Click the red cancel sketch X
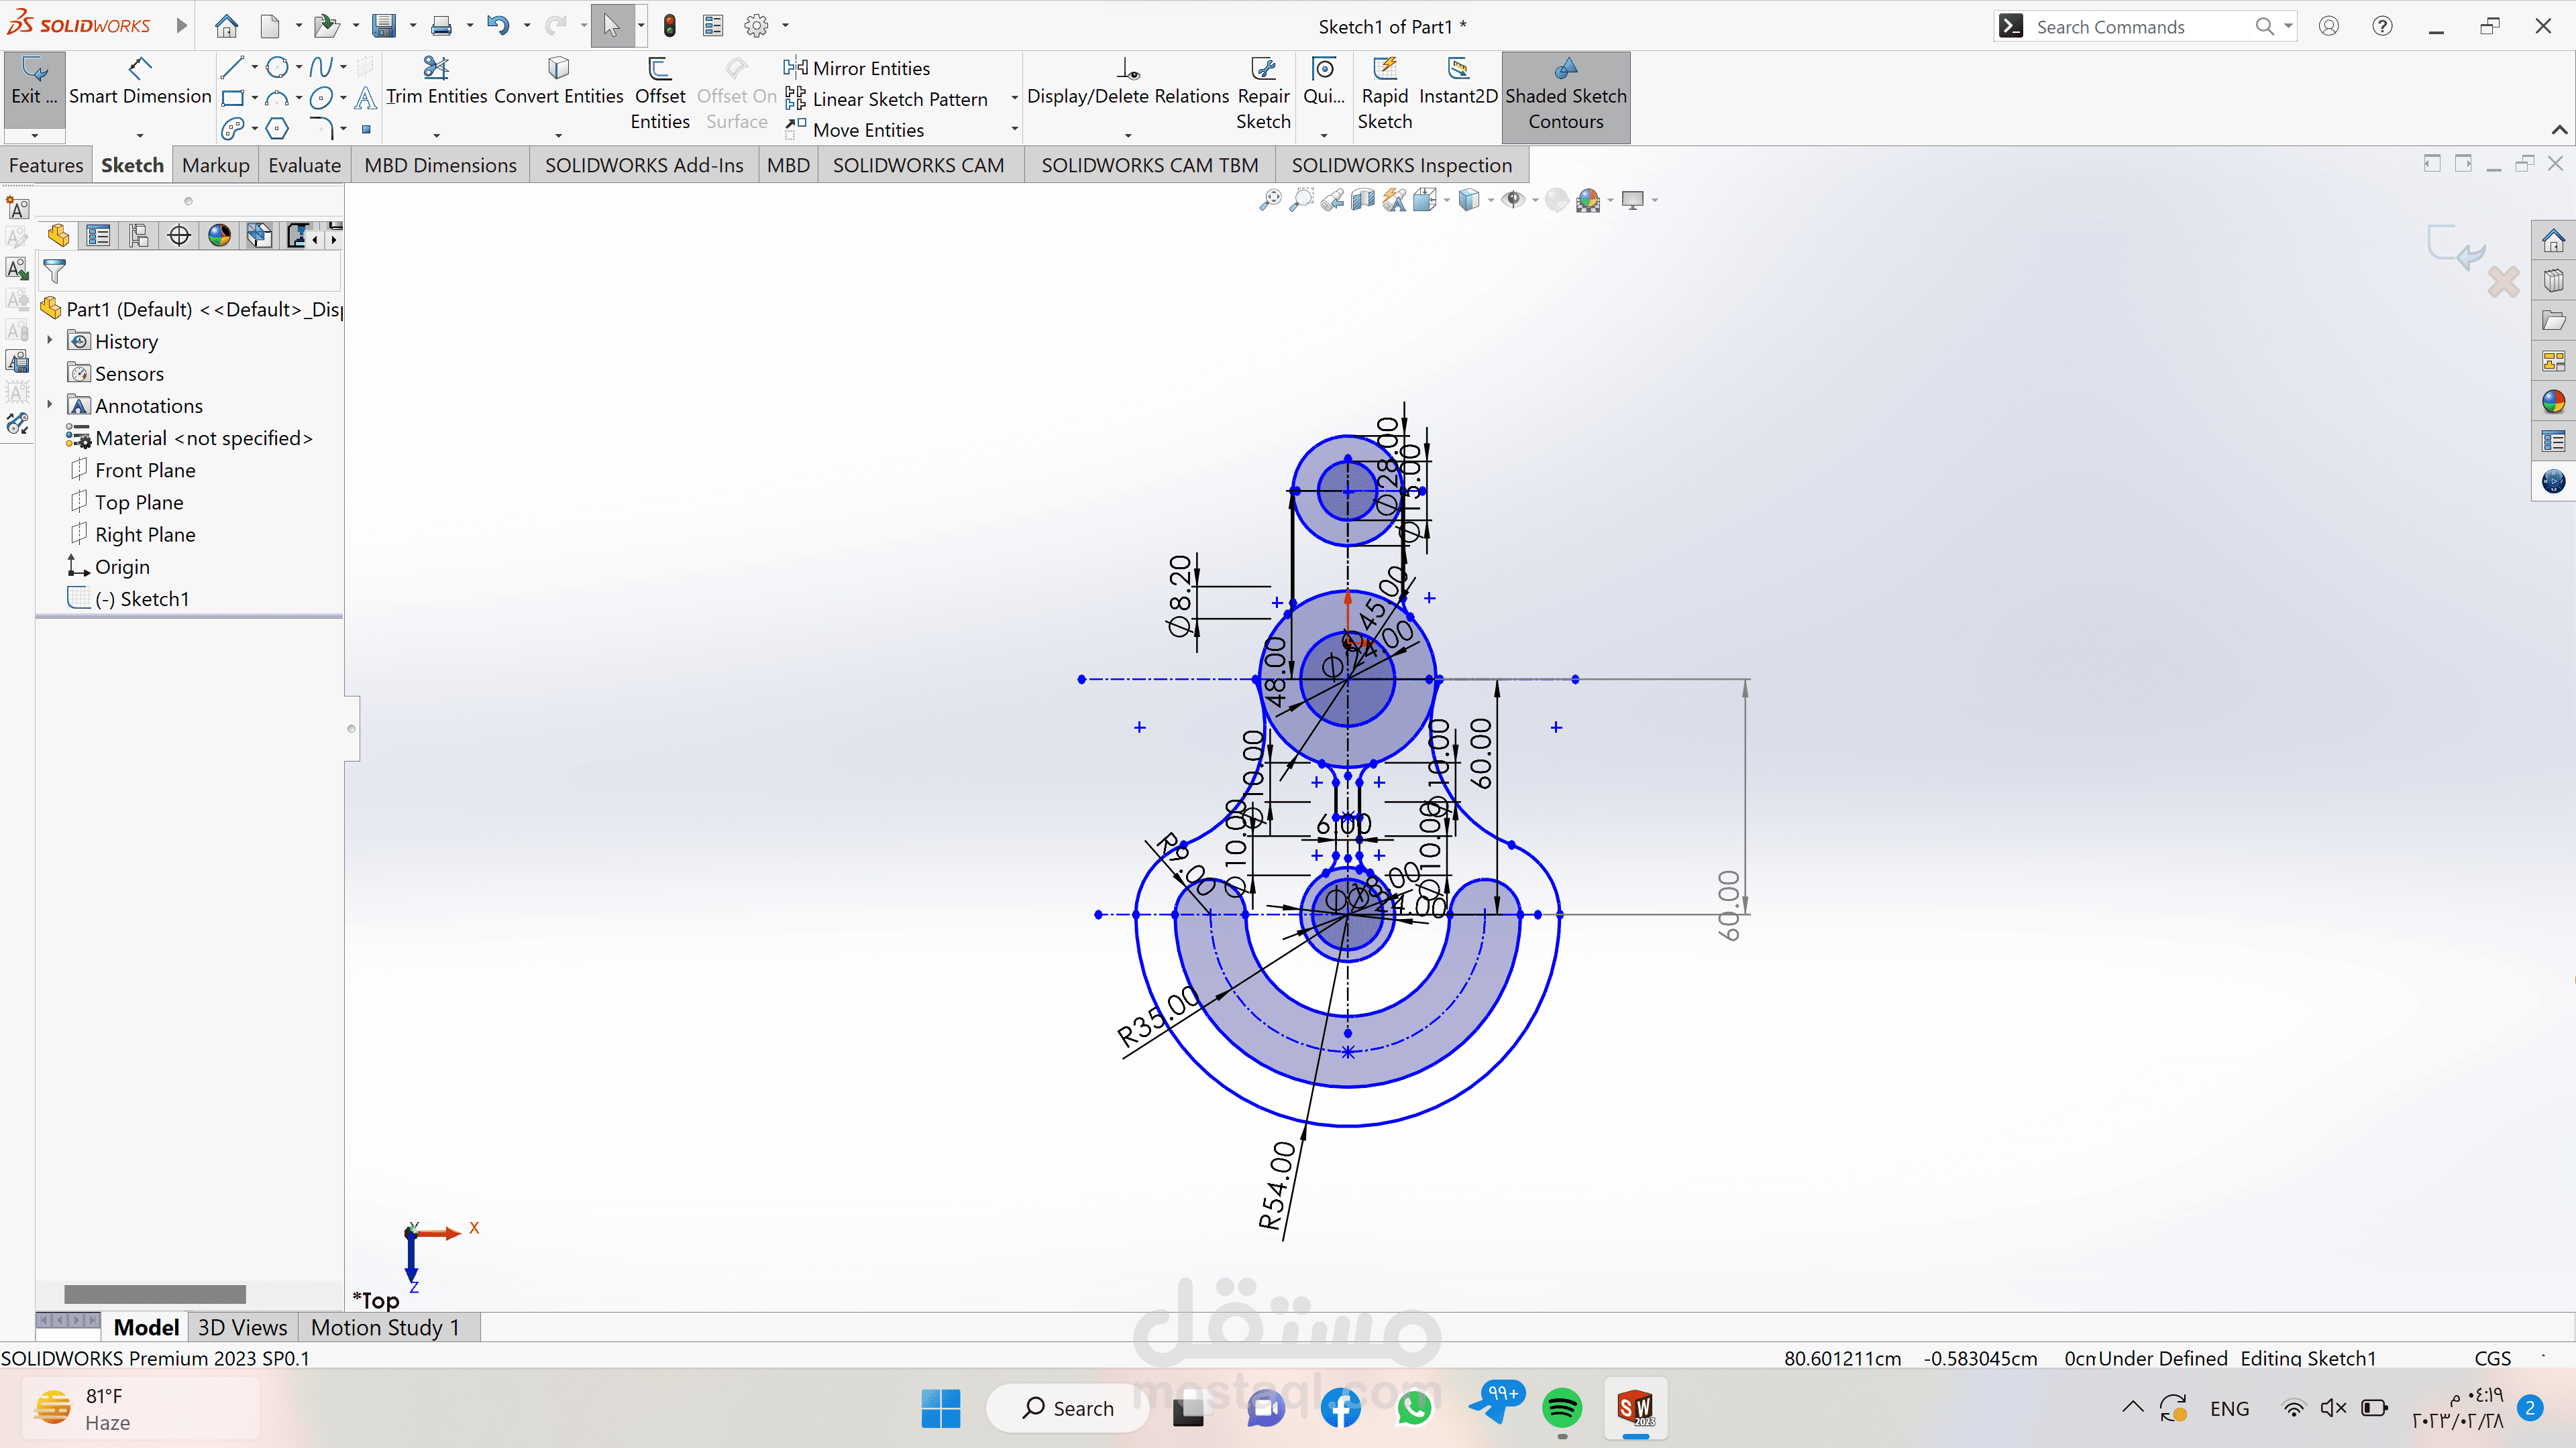2576x1448 pixels. 2503,283
